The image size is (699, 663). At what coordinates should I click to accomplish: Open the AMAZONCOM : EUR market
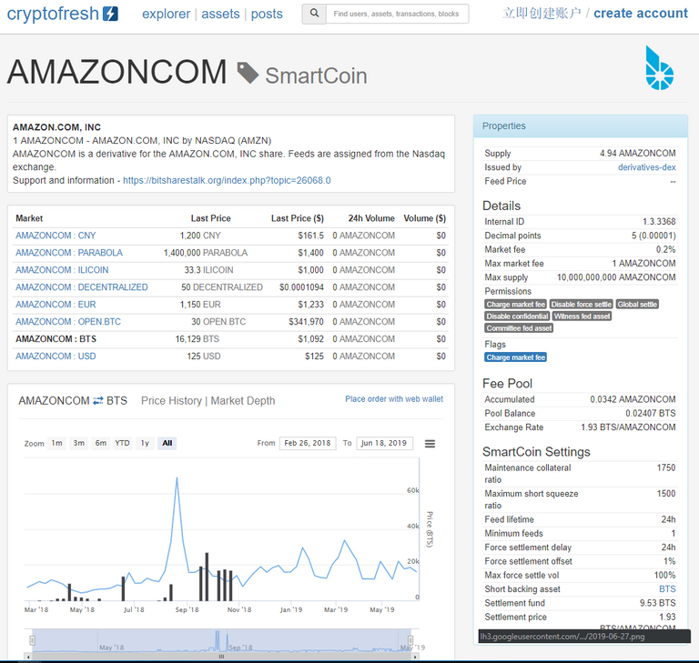click(56, 305)
